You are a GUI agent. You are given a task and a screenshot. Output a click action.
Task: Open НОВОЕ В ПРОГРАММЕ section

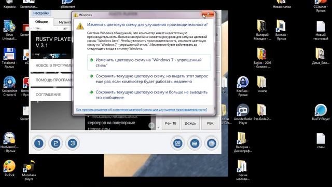(x=51, y=65)
